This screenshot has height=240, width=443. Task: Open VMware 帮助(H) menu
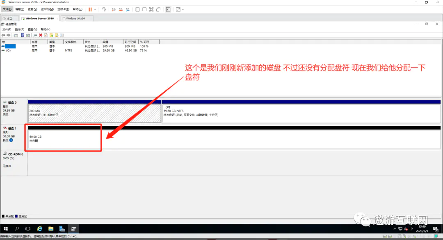click(78, 9)
